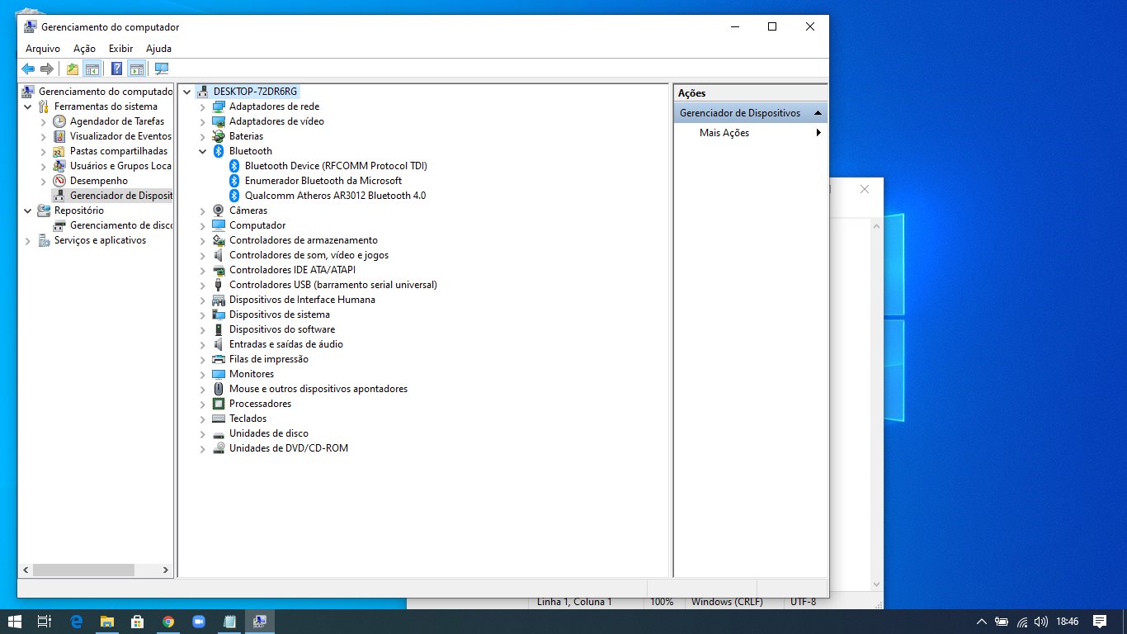Expand the Câmeras category
The image size is (1127, 634).
[x=203, y=211]
